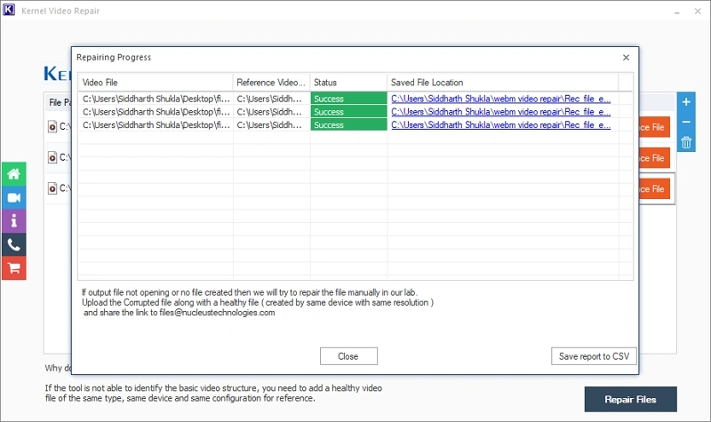
Task: Select third row Video File path cell
Action: [x=156, y=125]
